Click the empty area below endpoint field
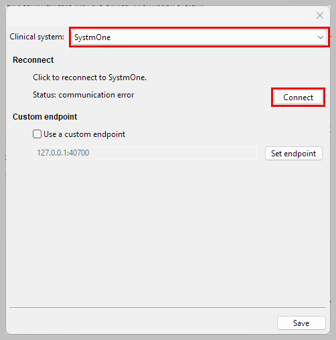The width and height of the screenshot is (336, 340). click(167, 232)
